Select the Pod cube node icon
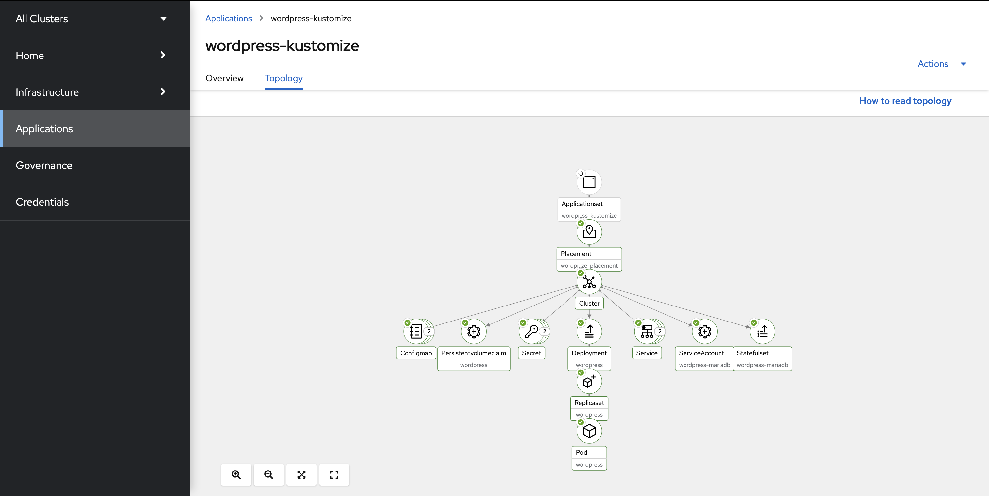Viewport: 989px width, 496px height. coord(589,431)
